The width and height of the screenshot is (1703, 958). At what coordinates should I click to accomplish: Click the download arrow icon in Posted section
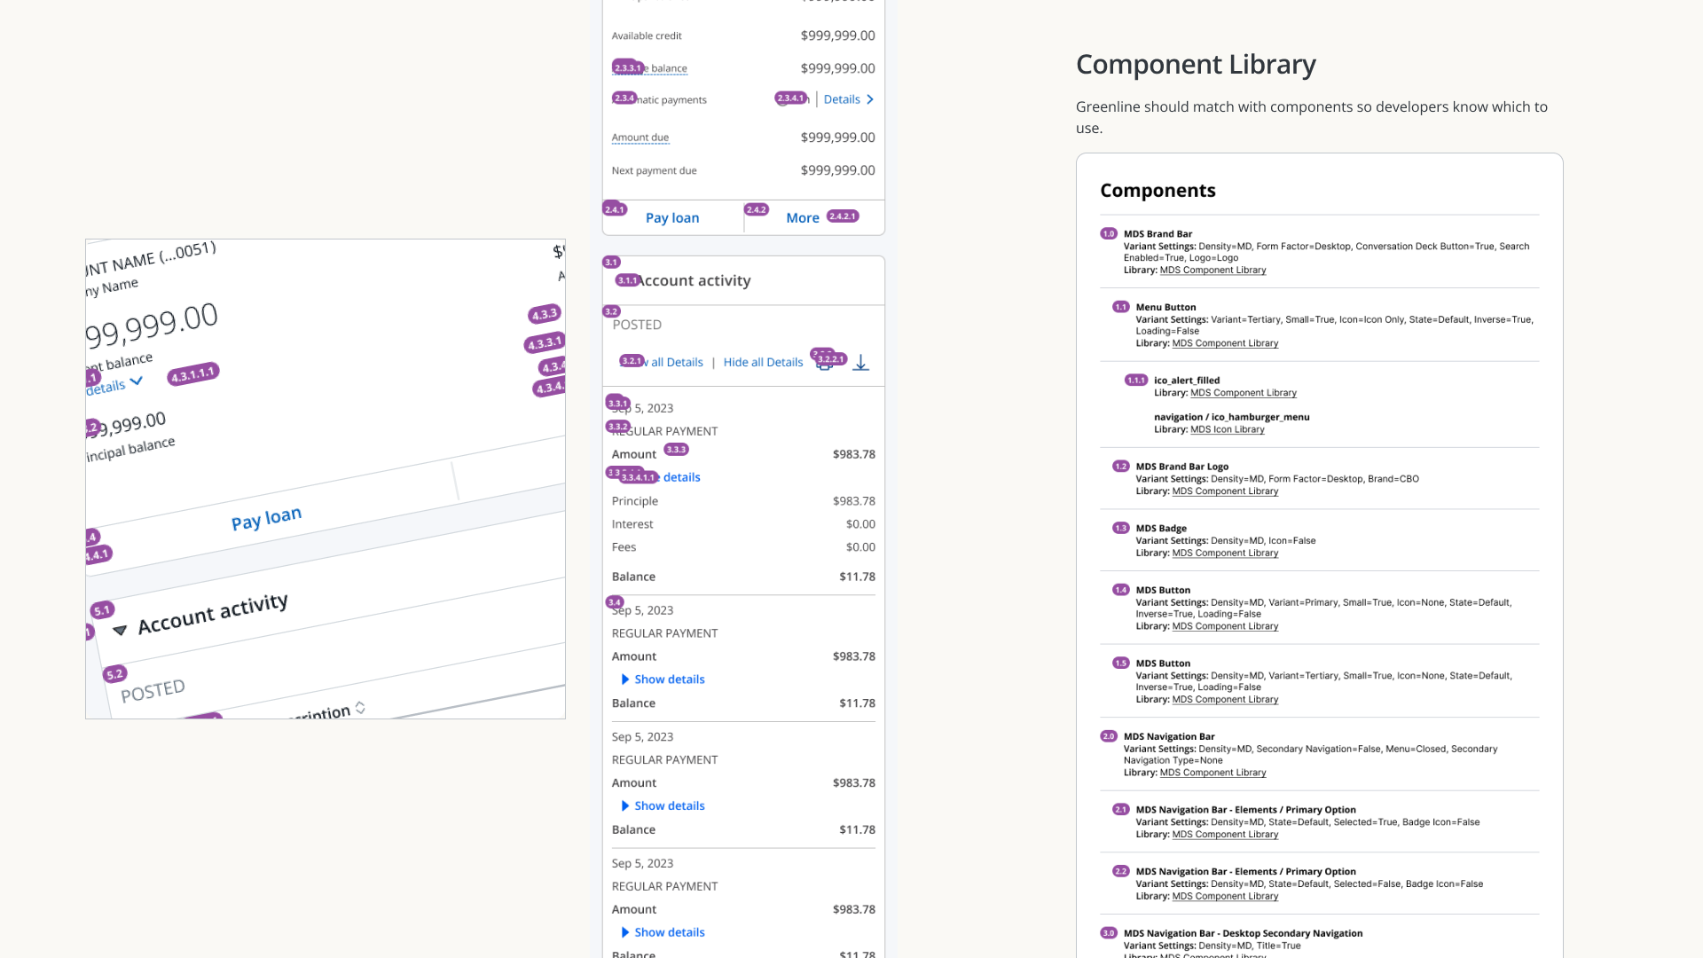(x=860, y=363)
